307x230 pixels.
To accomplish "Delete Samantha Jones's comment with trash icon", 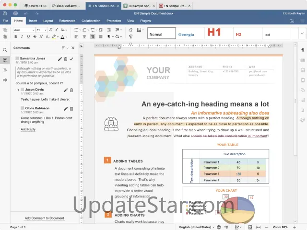I will 66,59.
